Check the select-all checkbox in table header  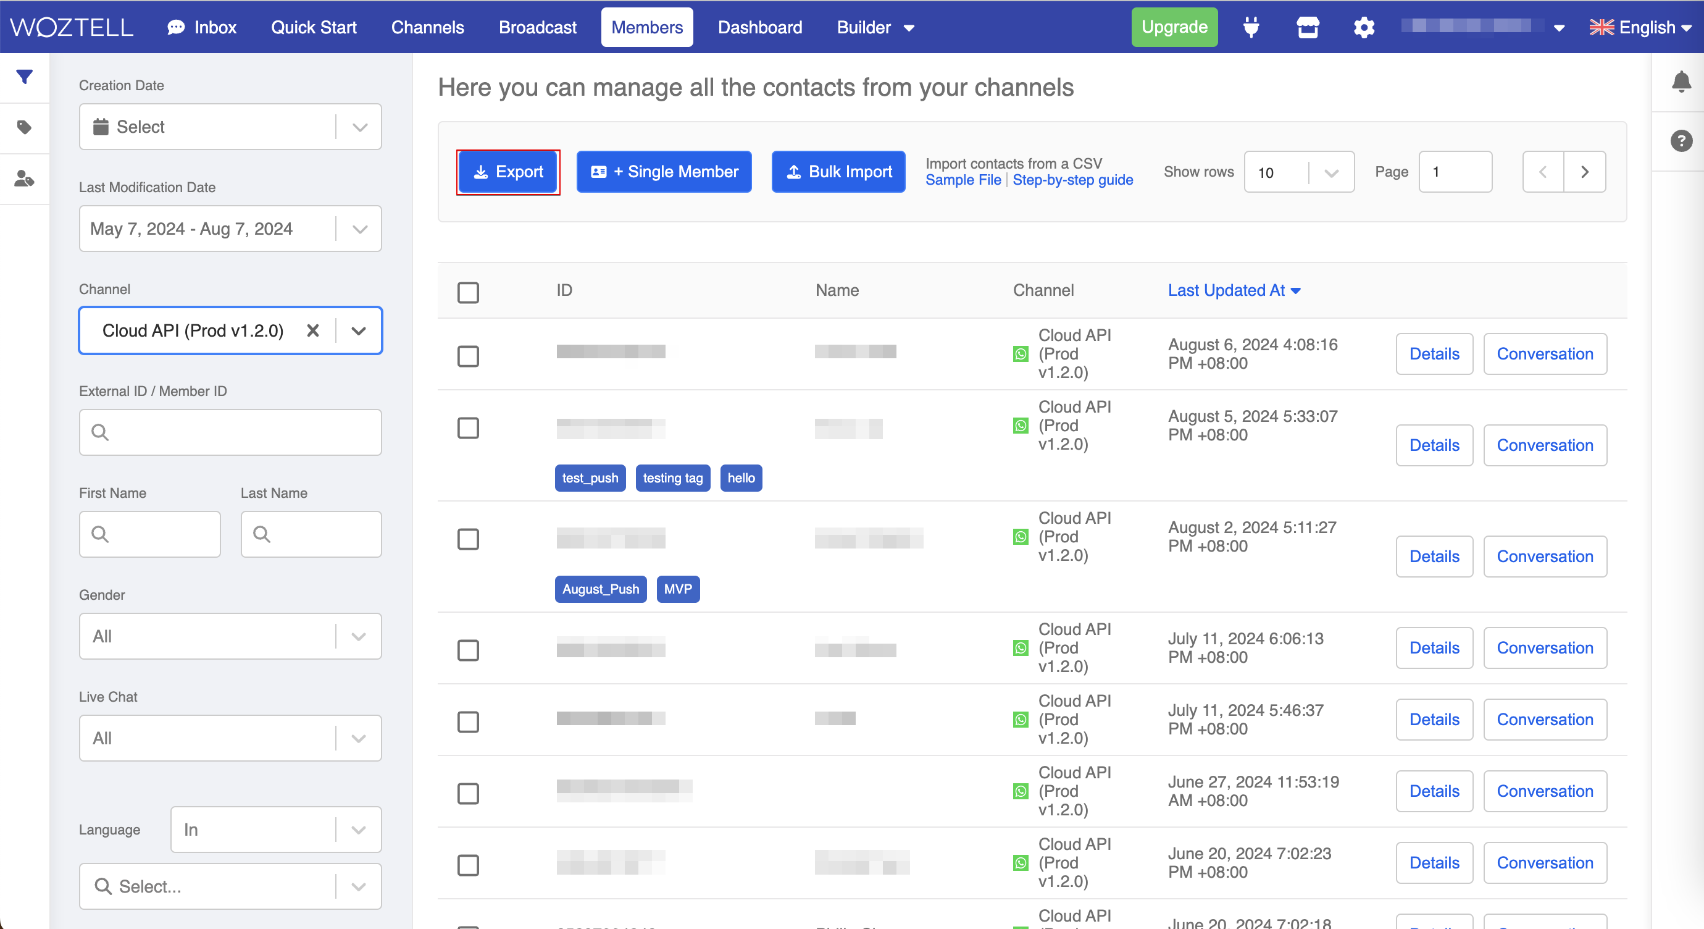pyautogui.click(x=469, y=292)
